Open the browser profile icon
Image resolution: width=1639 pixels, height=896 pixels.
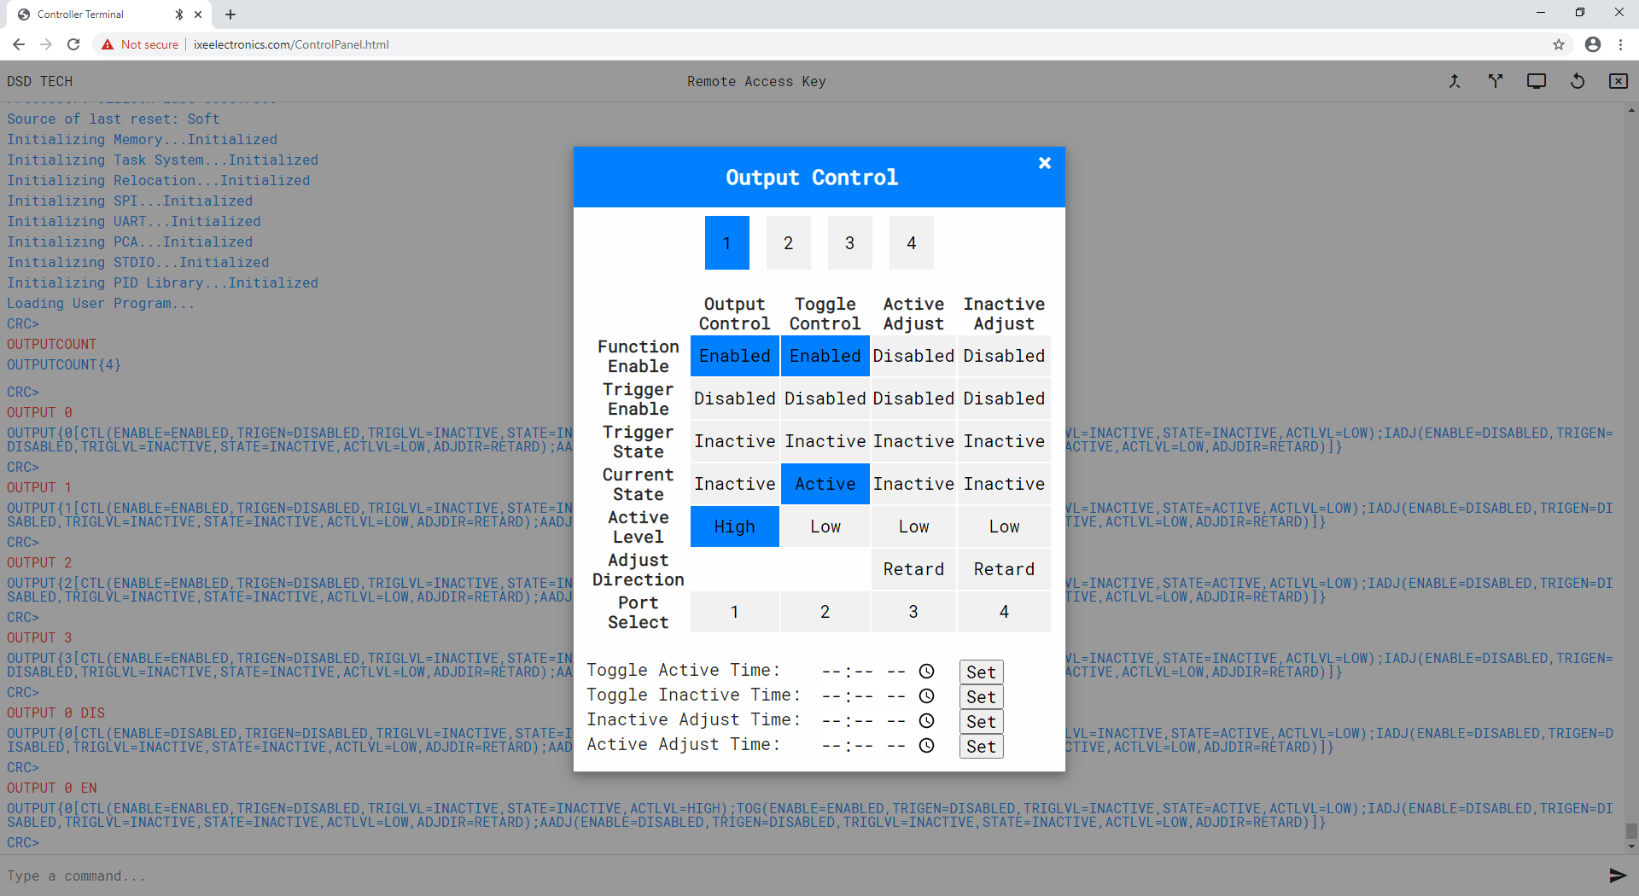click(1593, 44)
